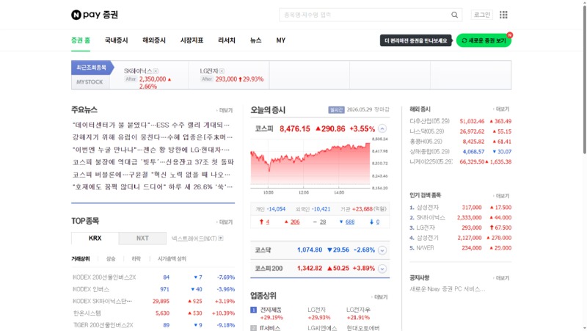
Task: Open 더보기 next to TOP종목
Action: click(225, 222)
